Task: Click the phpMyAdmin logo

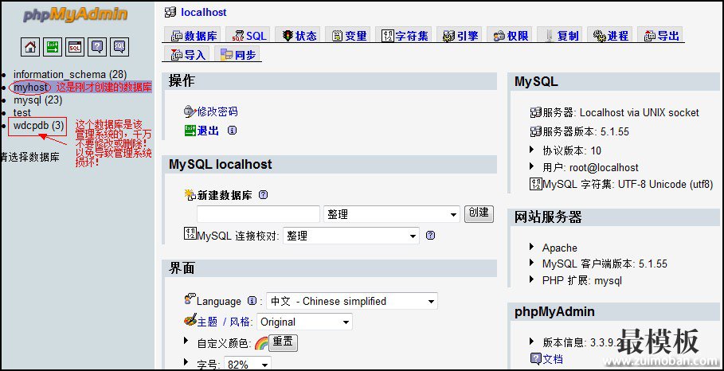Action: tap(75, 15)
